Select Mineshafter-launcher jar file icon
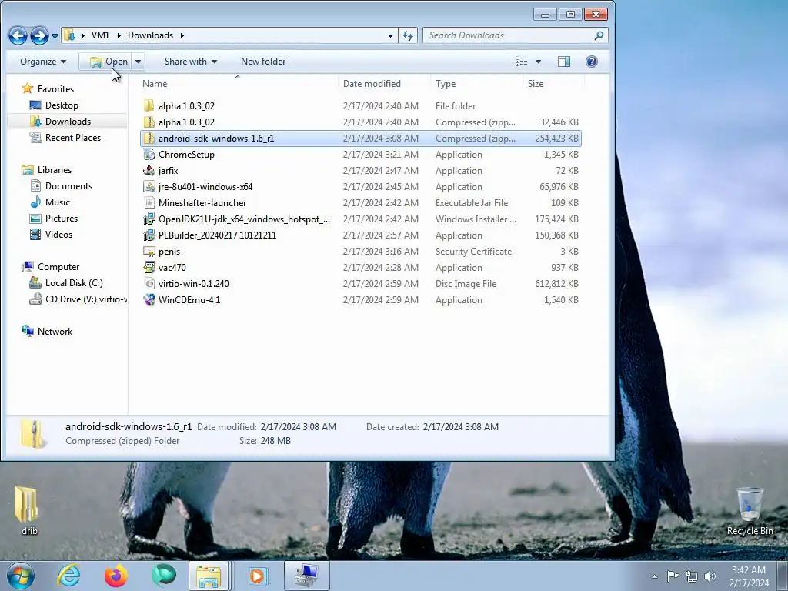 [149, 202]
